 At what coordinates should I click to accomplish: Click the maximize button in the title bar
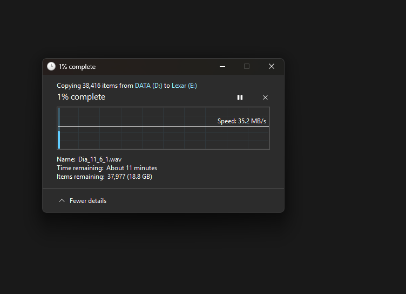(x=247, y=66)
